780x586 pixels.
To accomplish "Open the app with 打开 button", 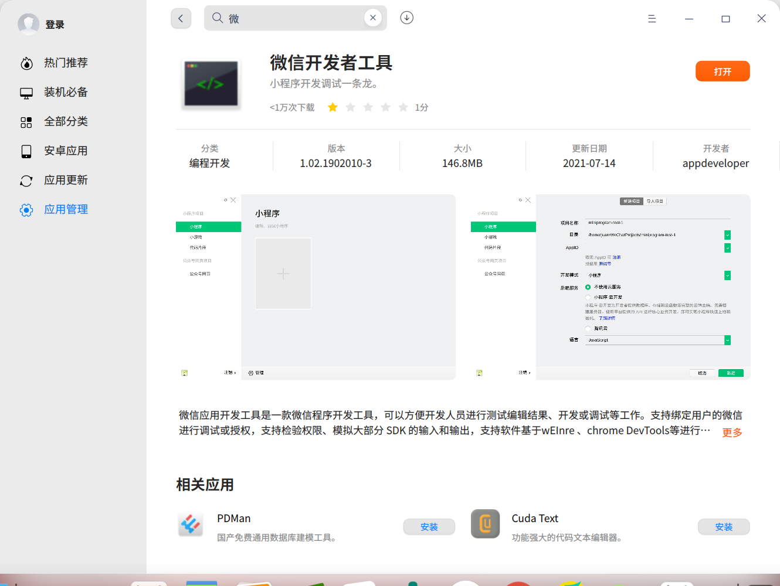I will click(x=723, y=71).
